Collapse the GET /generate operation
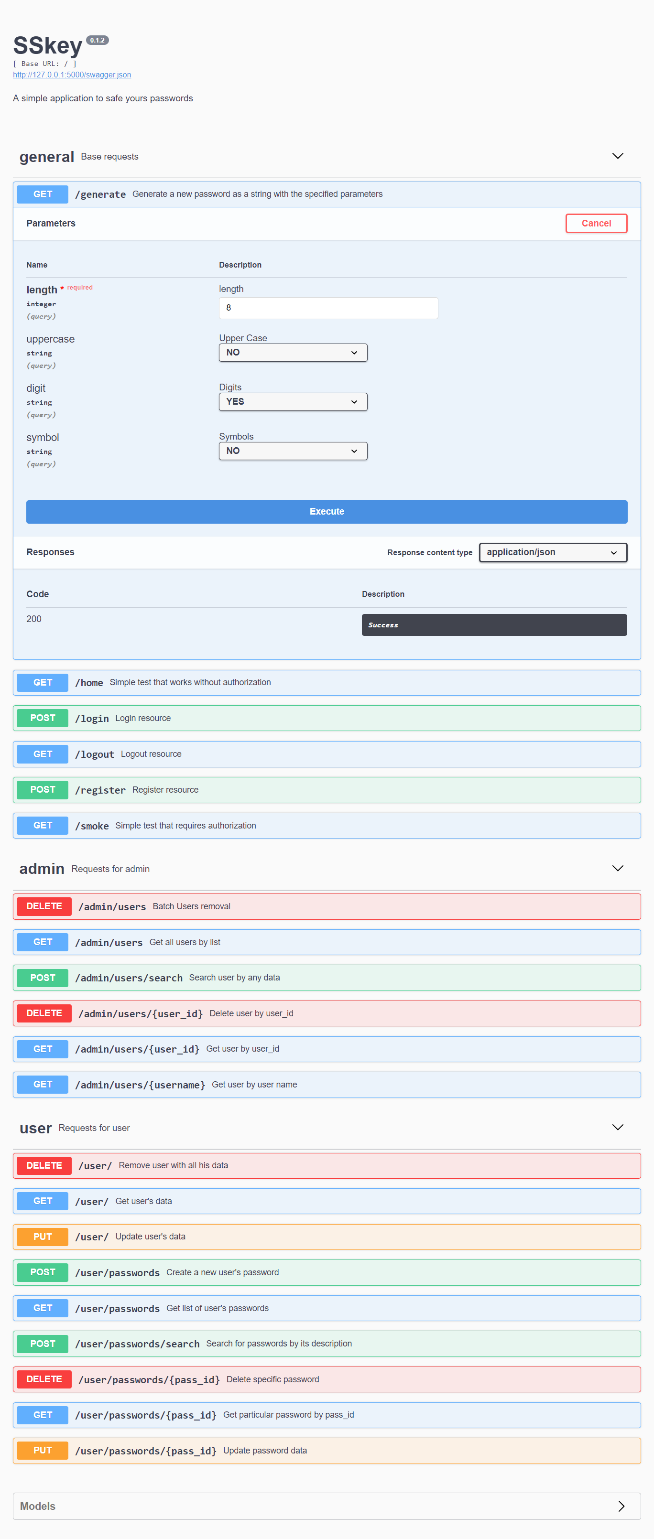The image size is (654, 1539). click(327, 194)
